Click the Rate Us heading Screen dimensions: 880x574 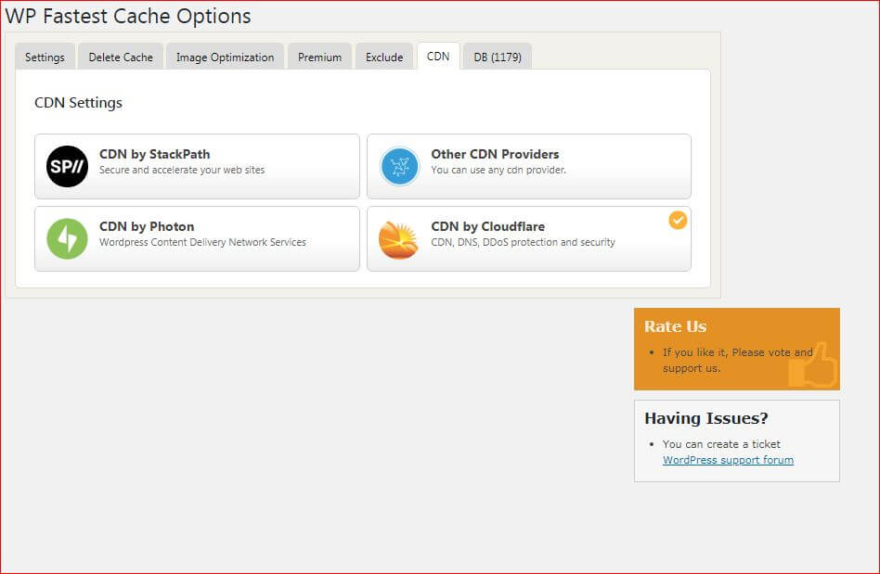pos(675,326)
